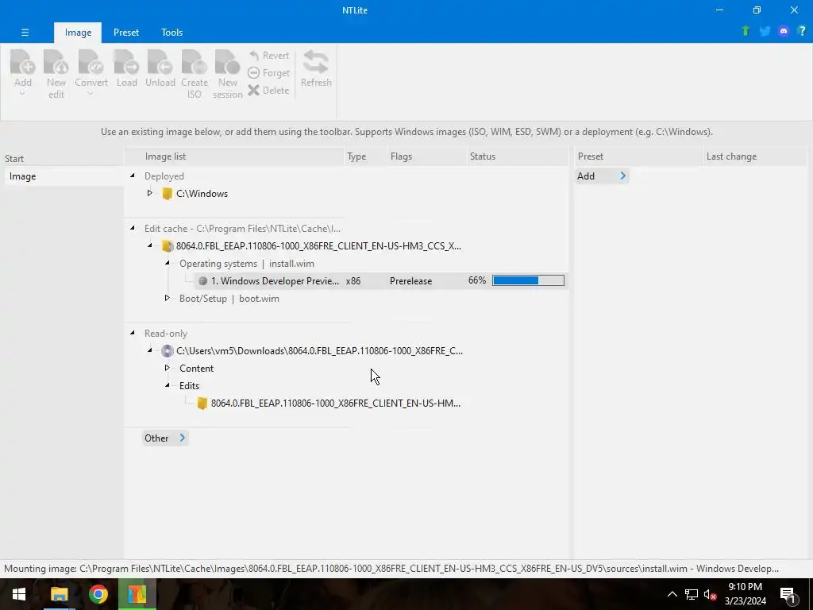The image size is (813, 610).
Task: Click the Revert toolbar item
Action: [x=268, y=56]
